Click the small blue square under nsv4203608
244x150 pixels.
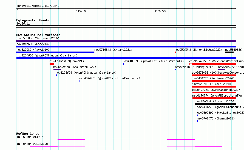tap(56, 75)
